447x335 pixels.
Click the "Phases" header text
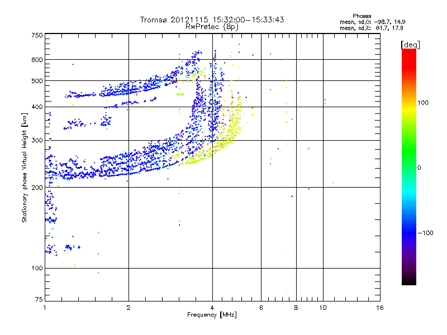(362, 16)
